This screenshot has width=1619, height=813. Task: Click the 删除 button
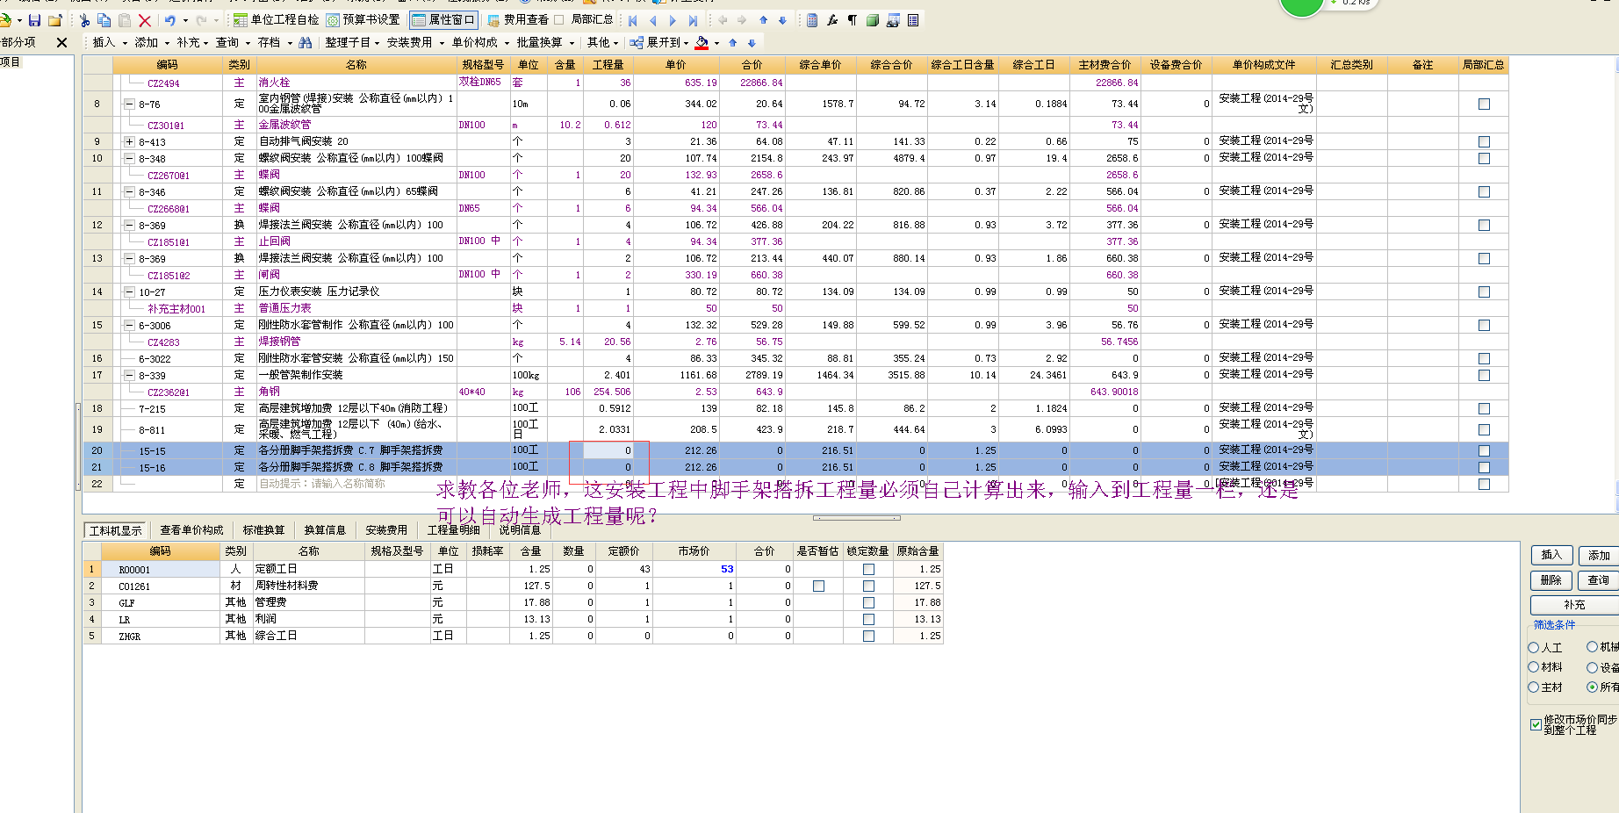click(x=1551, y=580)
